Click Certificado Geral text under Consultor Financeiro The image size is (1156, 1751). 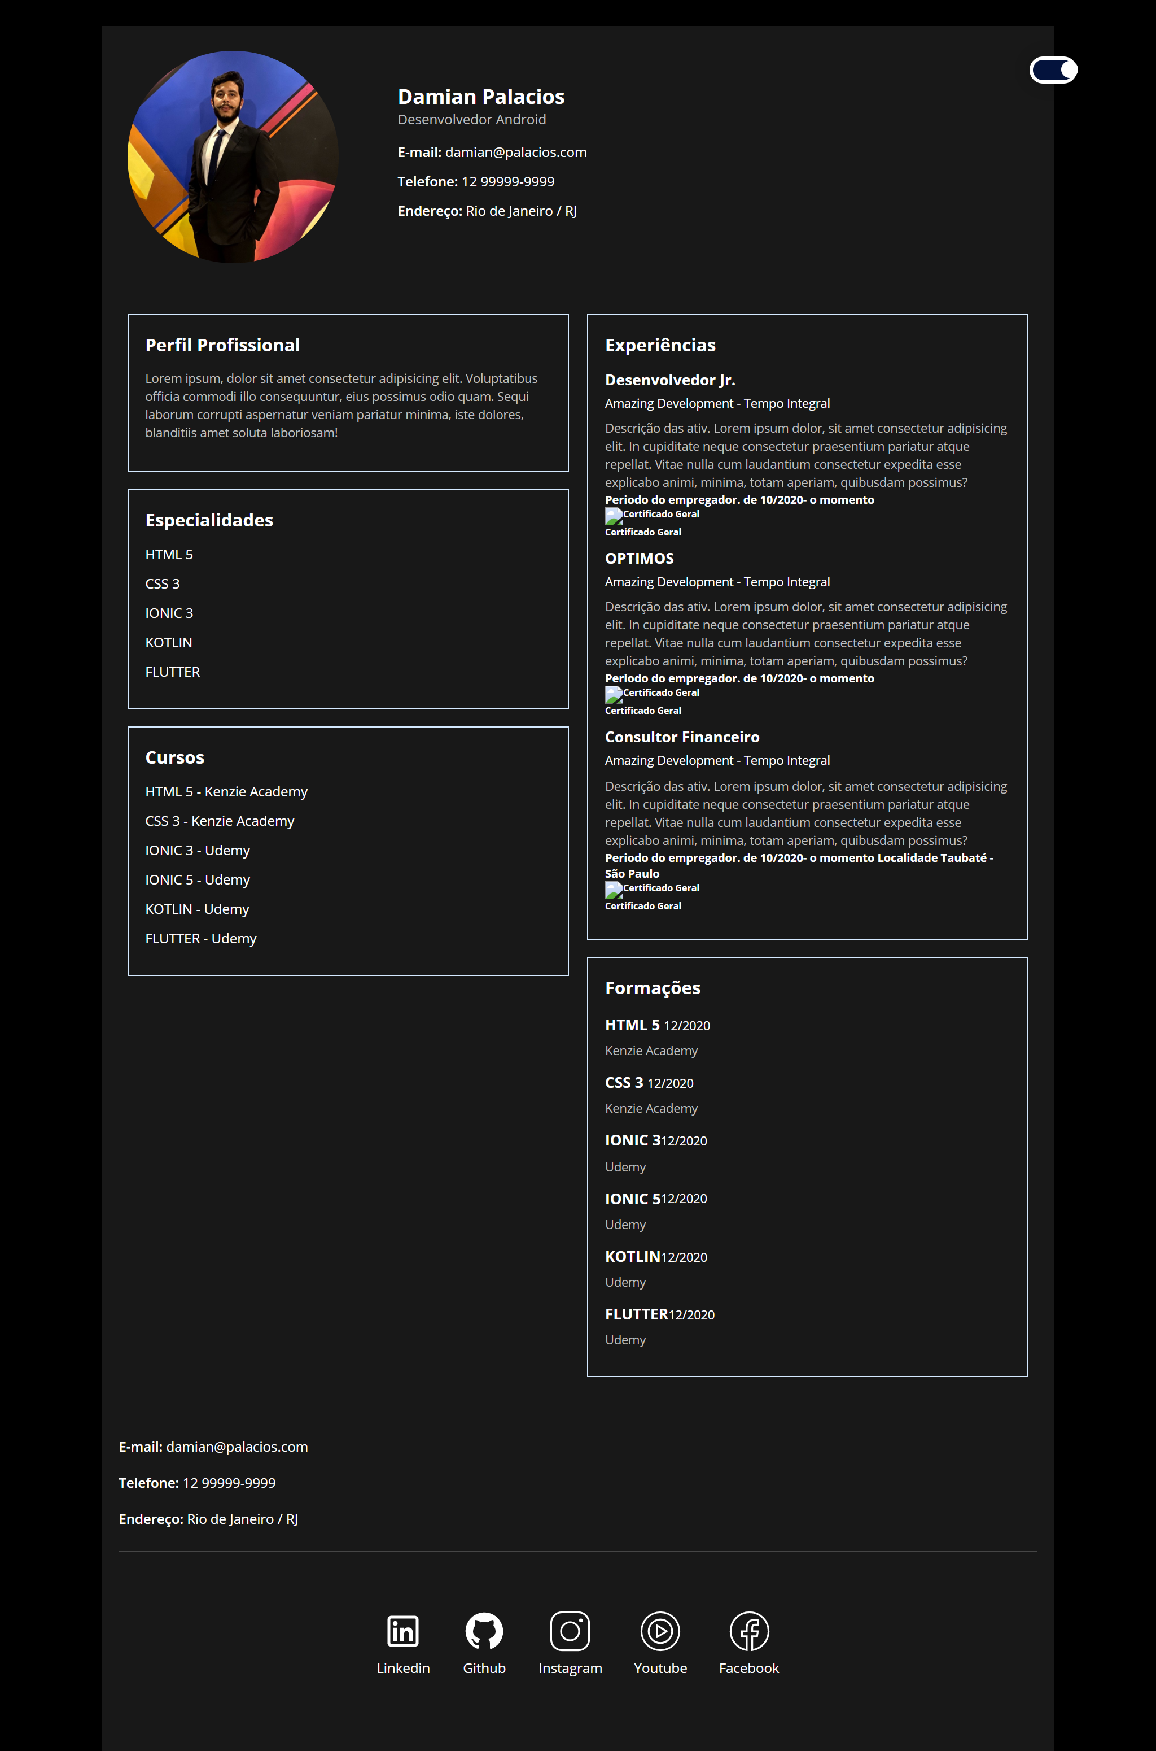pos(643,906)
